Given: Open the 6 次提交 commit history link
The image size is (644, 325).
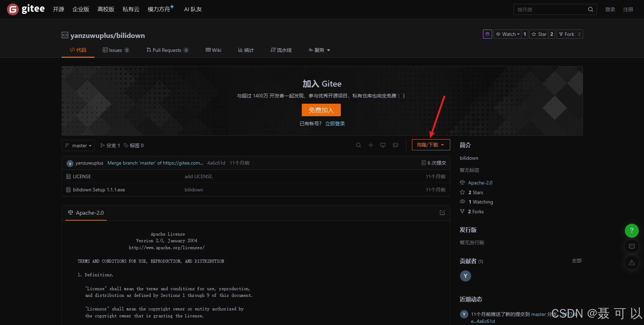Looking at the screenshot, I should 434,163.
